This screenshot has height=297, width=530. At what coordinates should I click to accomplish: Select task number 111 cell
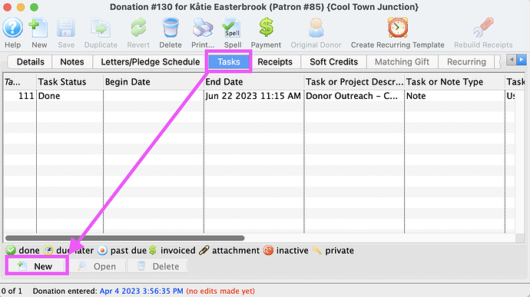[x=20, y=96]
